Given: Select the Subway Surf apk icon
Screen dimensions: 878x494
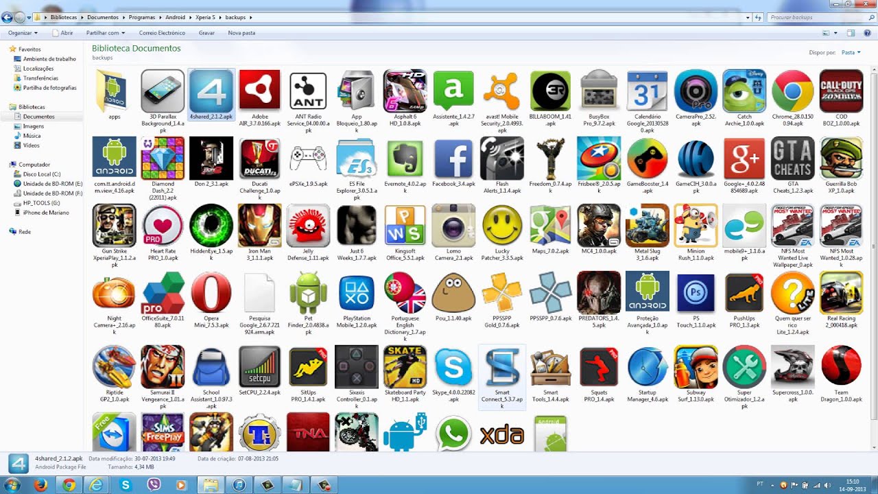Looking at the screenshot, I should (x=696, y=366).
